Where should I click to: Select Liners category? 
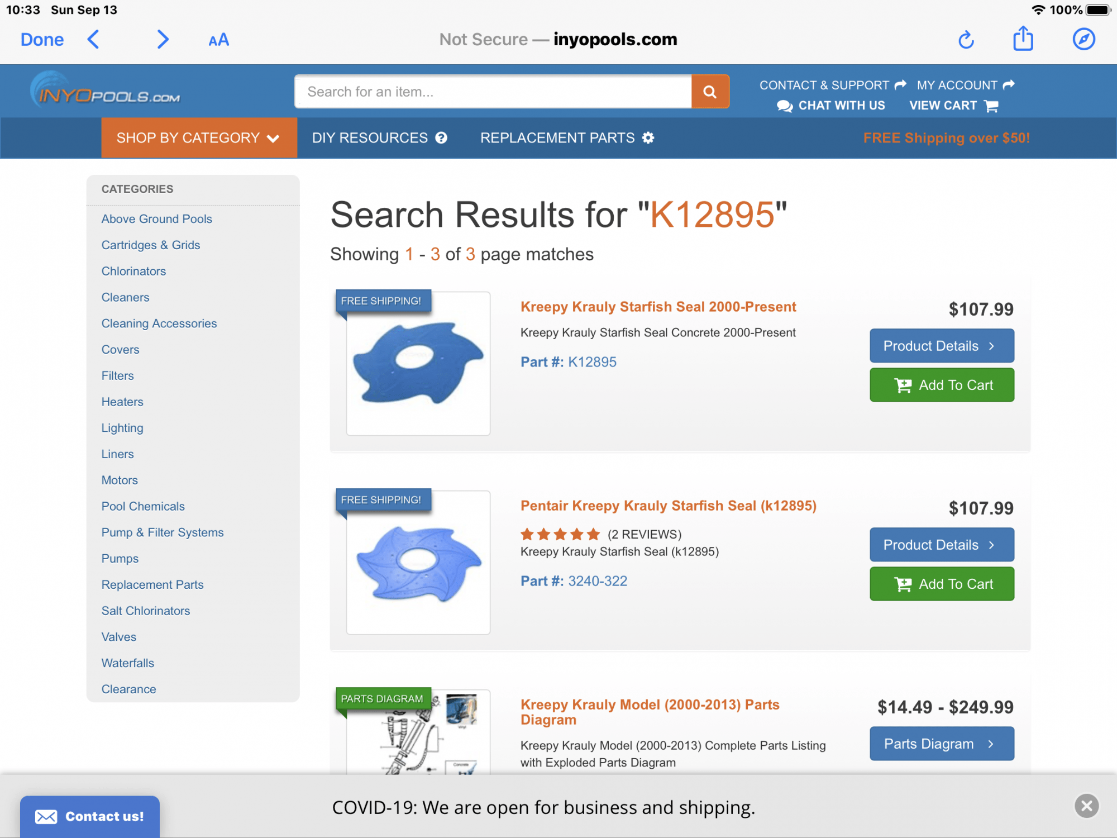[x=117, y=454]
